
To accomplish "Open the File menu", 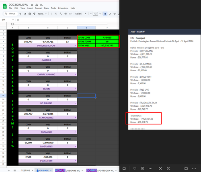I will [10, 8].
